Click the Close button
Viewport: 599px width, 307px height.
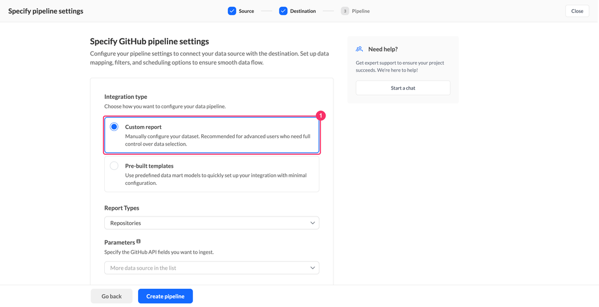(x=577, y=11)
